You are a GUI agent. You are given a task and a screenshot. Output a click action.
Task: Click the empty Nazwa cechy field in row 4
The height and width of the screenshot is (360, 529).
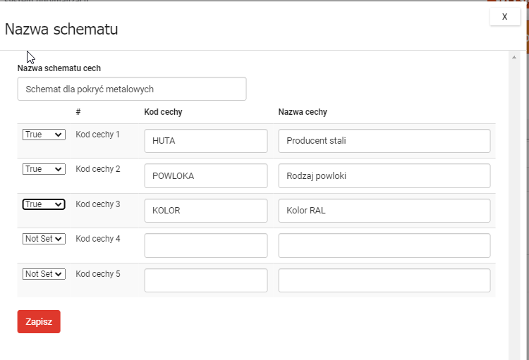pos(384,245)
